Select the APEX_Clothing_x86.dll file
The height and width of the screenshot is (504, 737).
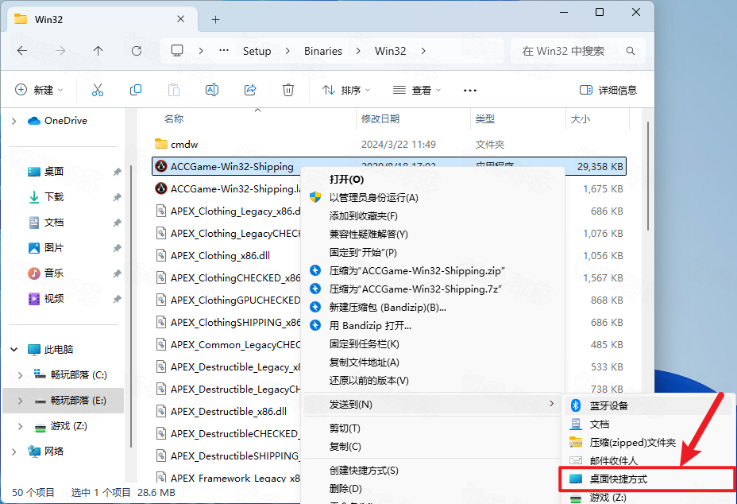pos(220,255)
